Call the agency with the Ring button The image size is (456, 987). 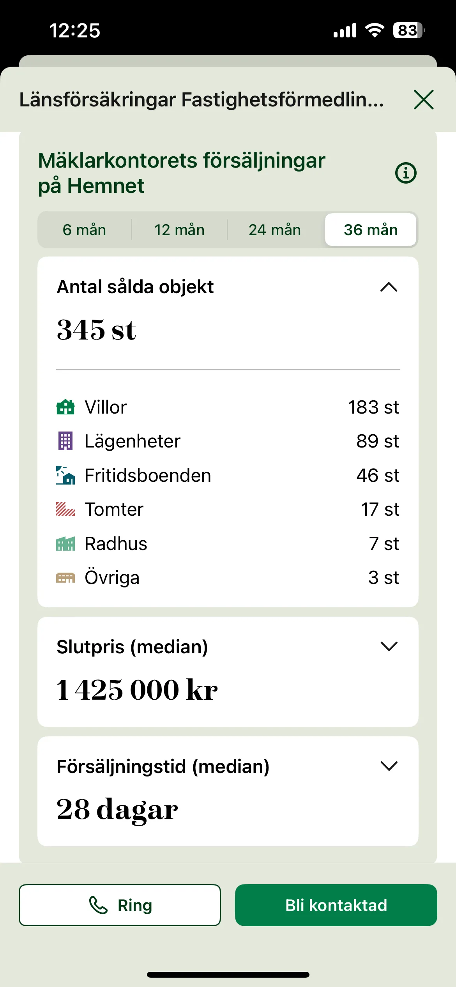pyautogui.click(x=120, y=905)
